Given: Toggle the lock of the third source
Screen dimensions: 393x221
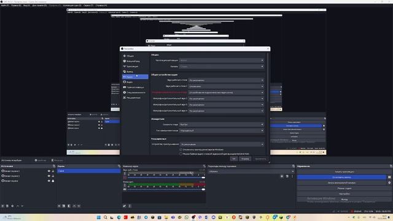Looking at the screenshot, I should click(53, 180).
